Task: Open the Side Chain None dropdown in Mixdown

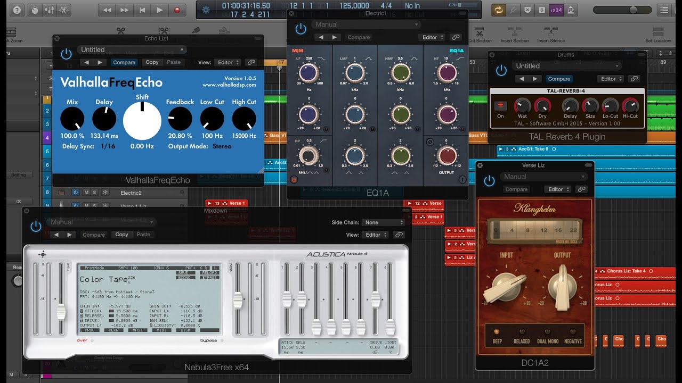Action: tap(383, 222)
